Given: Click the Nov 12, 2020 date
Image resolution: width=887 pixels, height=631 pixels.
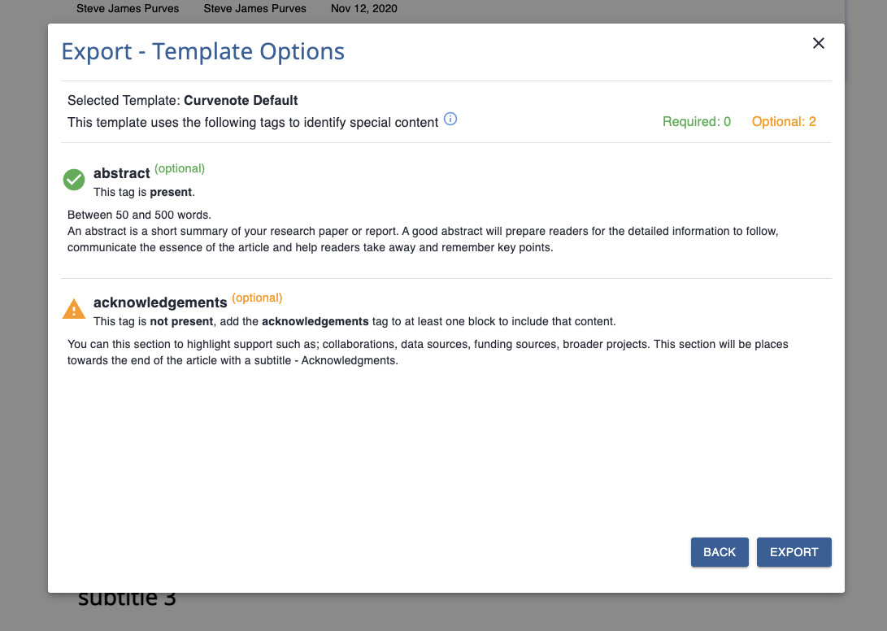Looking at the screenshot, I should point(363,8).
